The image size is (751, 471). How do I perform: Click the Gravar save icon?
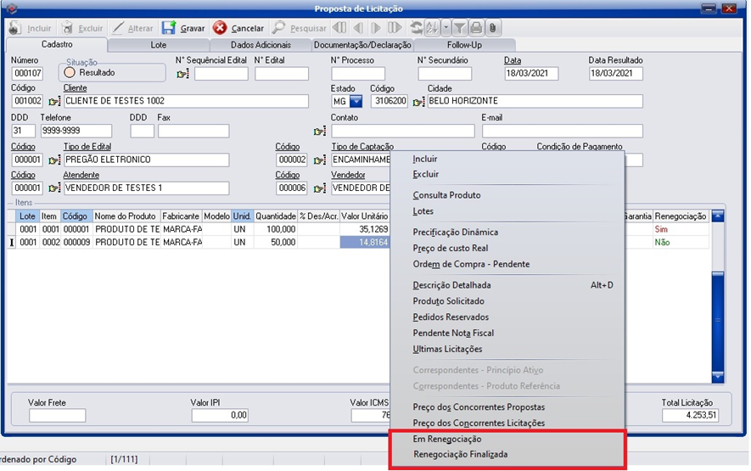(x=169, y=28)
